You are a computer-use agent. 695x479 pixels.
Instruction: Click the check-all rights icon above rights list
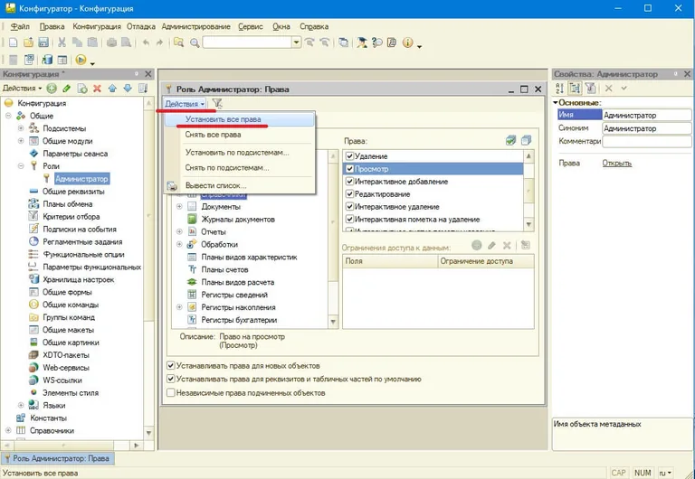pos(511,140)
